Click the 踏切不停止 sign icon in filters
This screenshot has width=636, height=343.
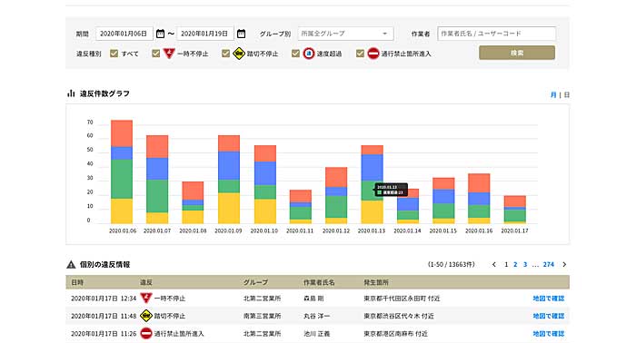pyautogui.click(x=239, y=53)
